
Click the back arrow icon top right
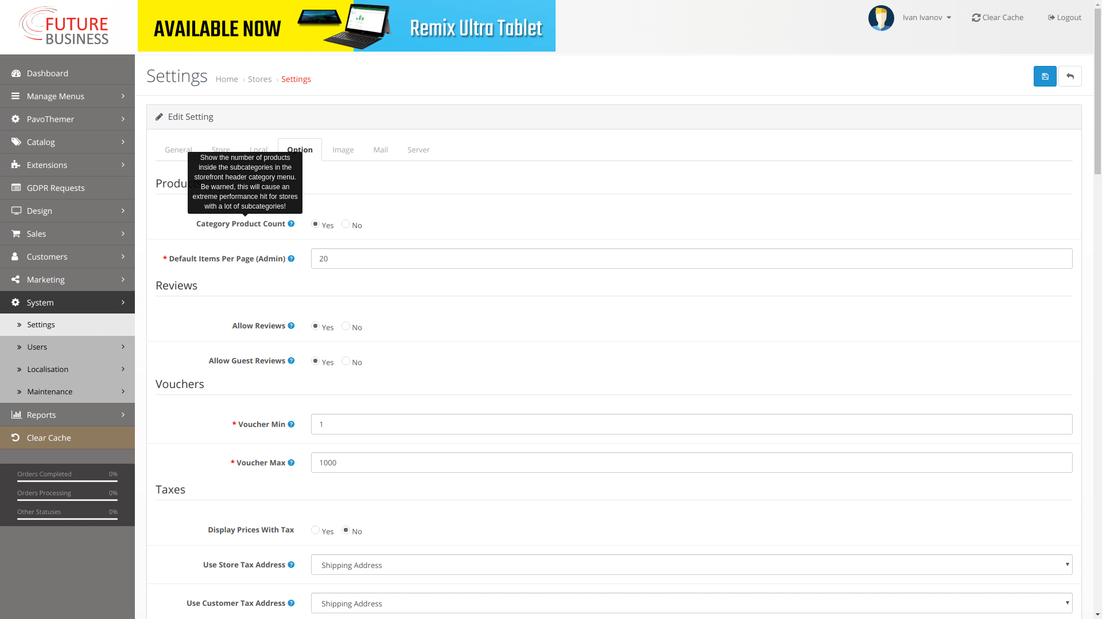(1069, 76)
